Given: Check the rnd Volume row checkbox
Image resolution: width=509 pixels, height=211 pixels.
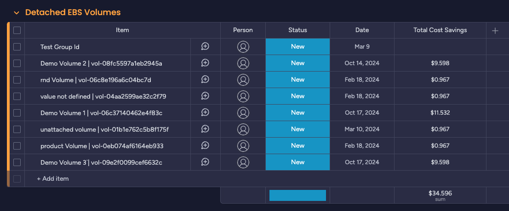Looking at the screenshot, I should 17,80.
